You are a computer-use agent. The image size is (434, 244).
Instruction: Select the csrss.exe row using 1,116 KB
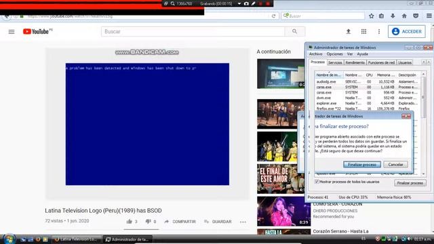368,87
